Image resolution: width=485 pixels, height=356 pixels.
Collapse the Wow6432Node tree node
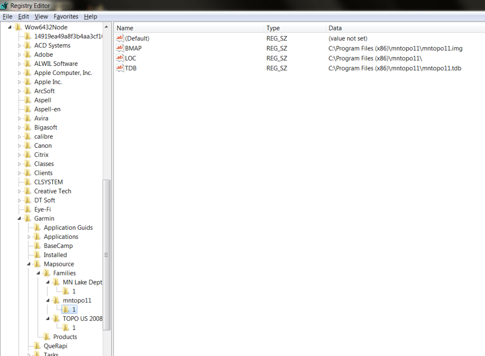(10, 27)
